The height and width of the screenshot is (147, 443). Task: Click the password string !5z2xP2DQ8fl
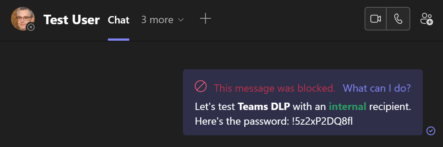pos(321,121)
